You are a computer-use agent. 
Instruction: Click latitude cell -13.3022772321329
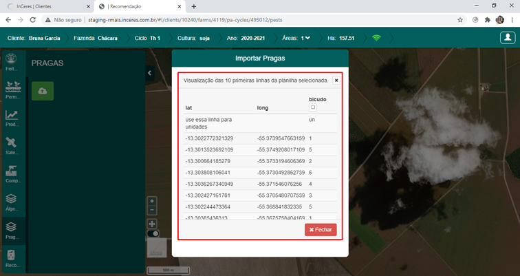click(x=209, y=138)
